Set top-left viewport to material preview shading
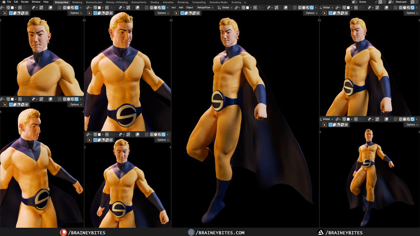Viewport: 420px width, 236px height. pyautogui.click(x=73, y=8)
